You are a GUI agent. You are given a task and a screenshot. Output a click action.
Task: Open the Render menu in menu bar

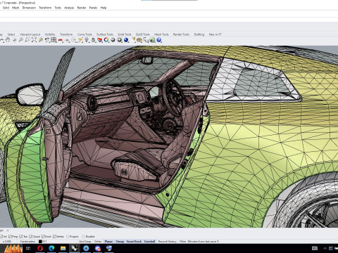82,8
